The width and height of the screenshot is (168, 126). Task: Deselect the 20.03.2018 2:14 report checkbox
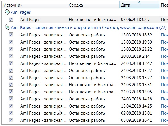click(x=11, y=56)
